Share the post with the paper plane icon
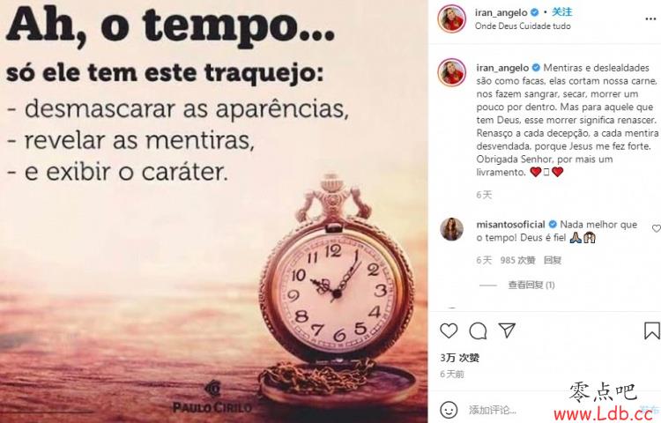This screenshot has height=423, width=661. click(507, 330)
